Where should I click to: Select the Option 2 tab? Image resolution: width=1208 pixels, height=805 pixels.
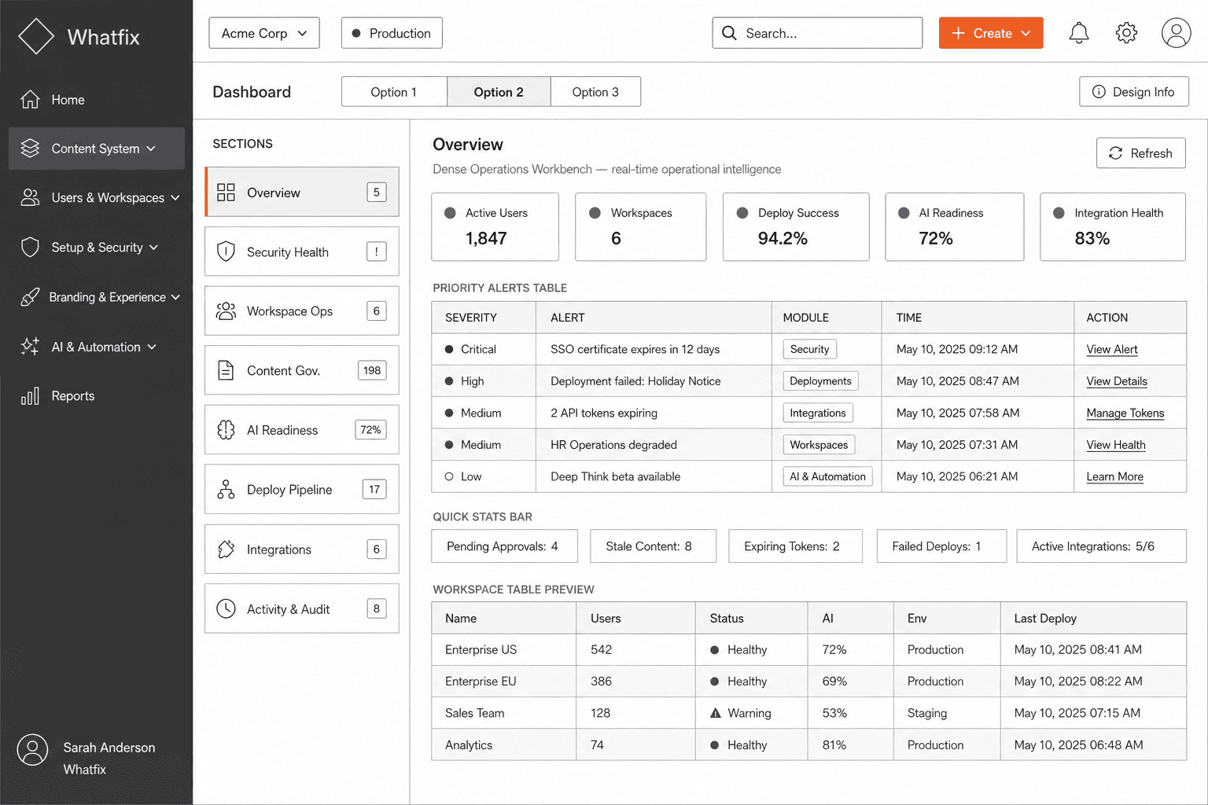(x=499, y=92)
